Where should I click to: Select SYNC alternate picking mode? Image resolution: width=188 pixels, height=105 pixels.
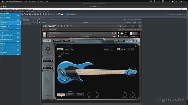60,49
